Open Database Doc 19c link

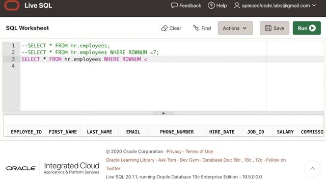point(222,160)
